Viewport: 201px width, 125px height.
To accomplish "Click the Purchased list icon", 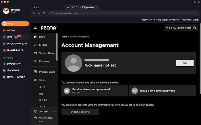I will (x=35, y=61).
